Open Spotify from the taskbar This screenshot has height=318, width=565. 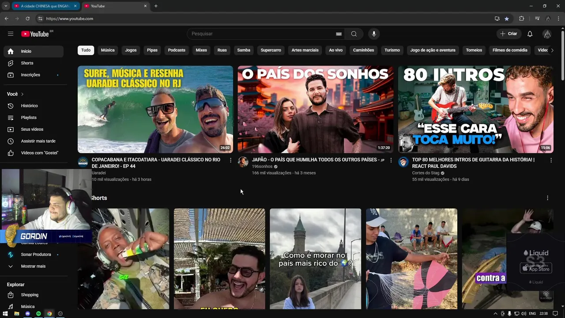tap(38, 314)
